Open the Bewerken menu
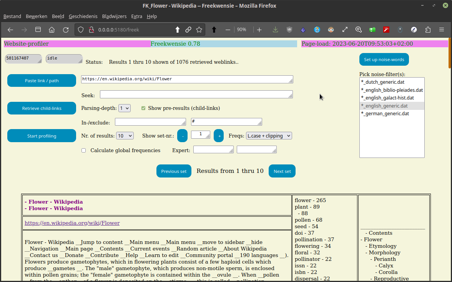This screenshot has height=282, width=452. tap(36, 17)
